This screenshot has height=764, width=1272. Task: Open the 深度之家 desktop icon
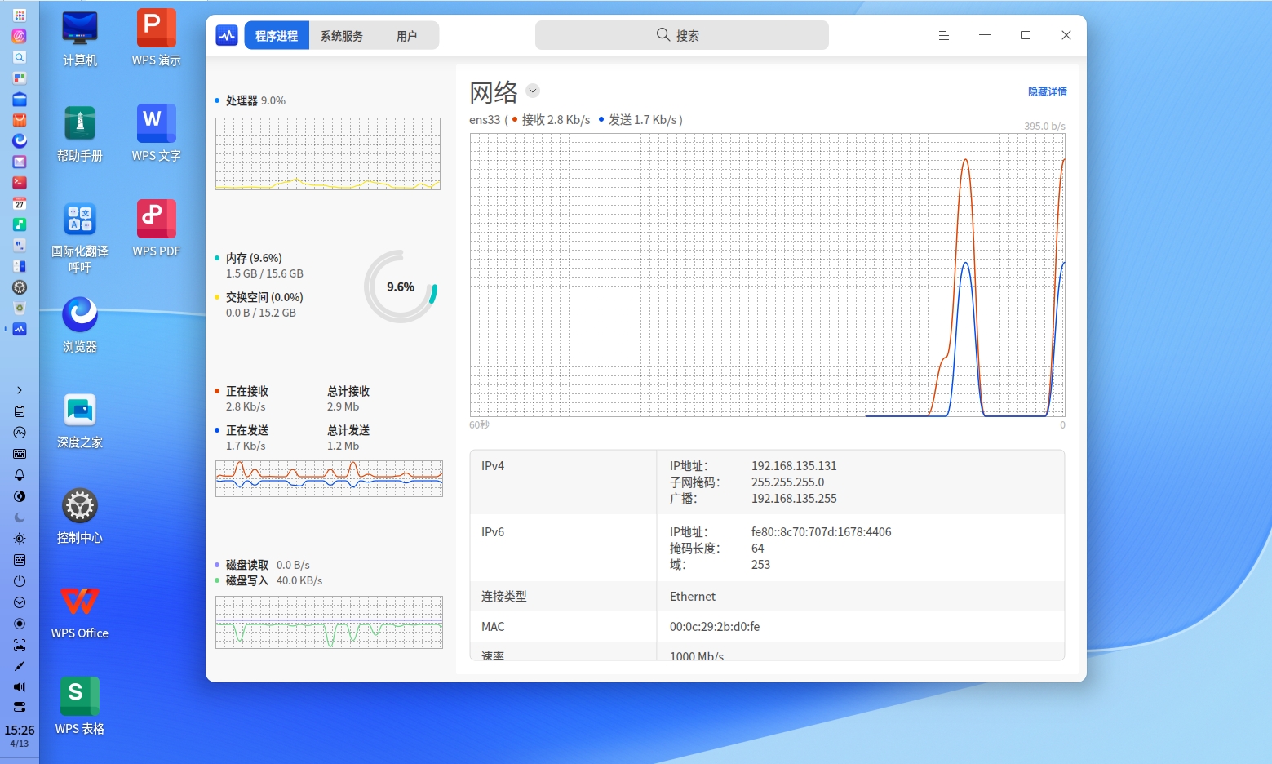[x=80, y=420]
